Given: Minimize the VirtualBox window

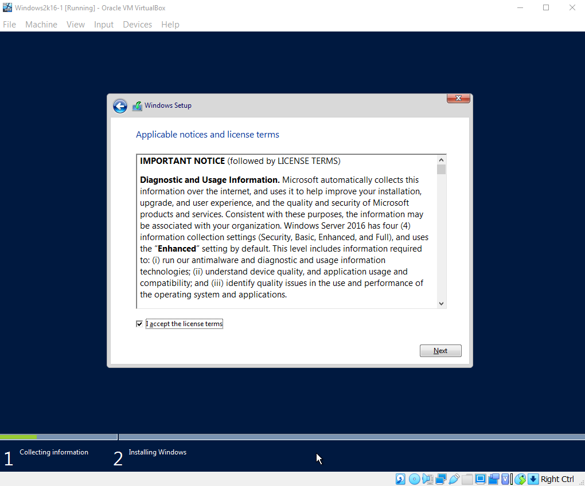Looking at the screenshot, I should click(520, 7).
